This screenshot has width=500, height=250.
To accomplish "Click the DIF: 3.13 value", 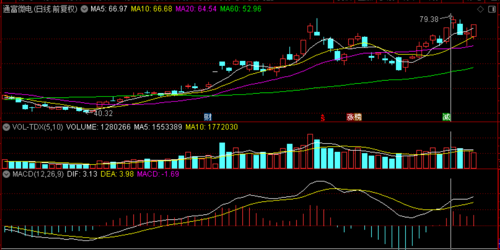I will point(82,174).
